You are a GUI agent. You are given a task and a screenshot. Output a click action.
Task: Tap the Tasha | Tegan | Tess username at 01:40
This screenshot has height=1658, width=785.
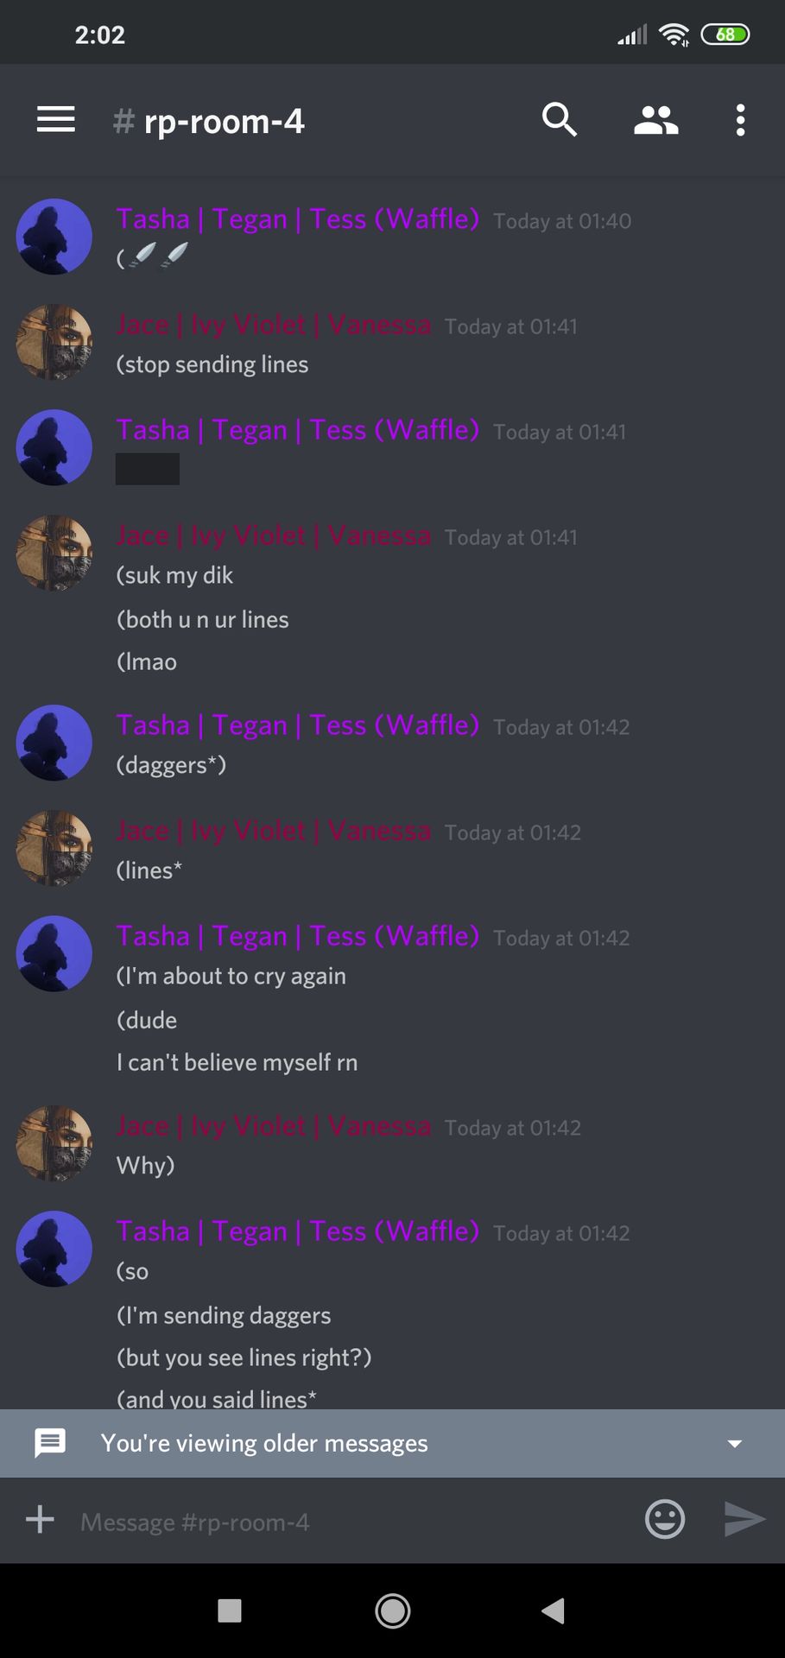[298, 219]
